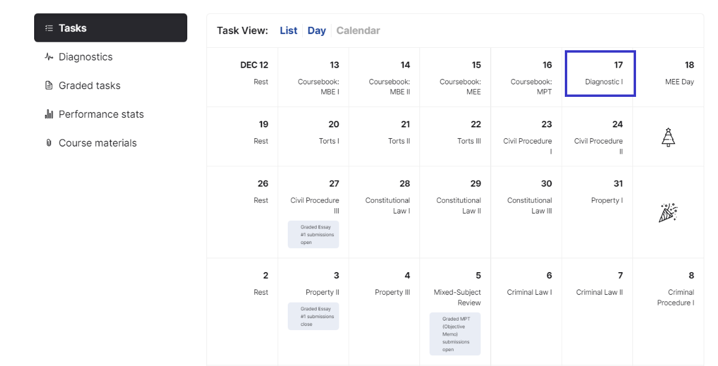This screenshot has width=718, height=366.
Task: Open Graded MPT submissions open tag
Action: point(455,334)
